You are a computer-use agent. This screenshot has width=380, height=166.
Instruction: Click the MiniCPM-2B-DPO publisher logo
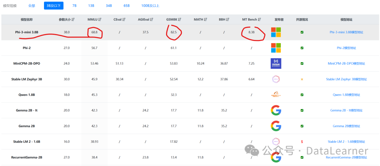[x=276, y=64]
